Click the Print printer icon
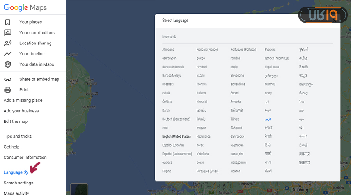The height and width of the screenshot is (195, 351). tap(7, 90)
